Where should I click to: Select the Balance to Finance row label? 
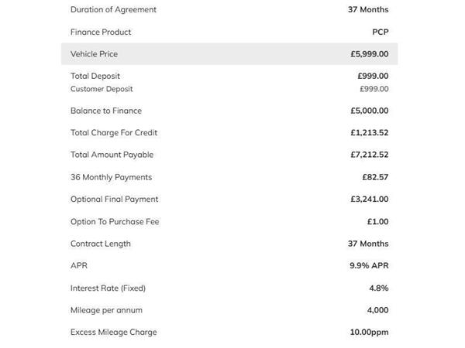click(106, 111)
